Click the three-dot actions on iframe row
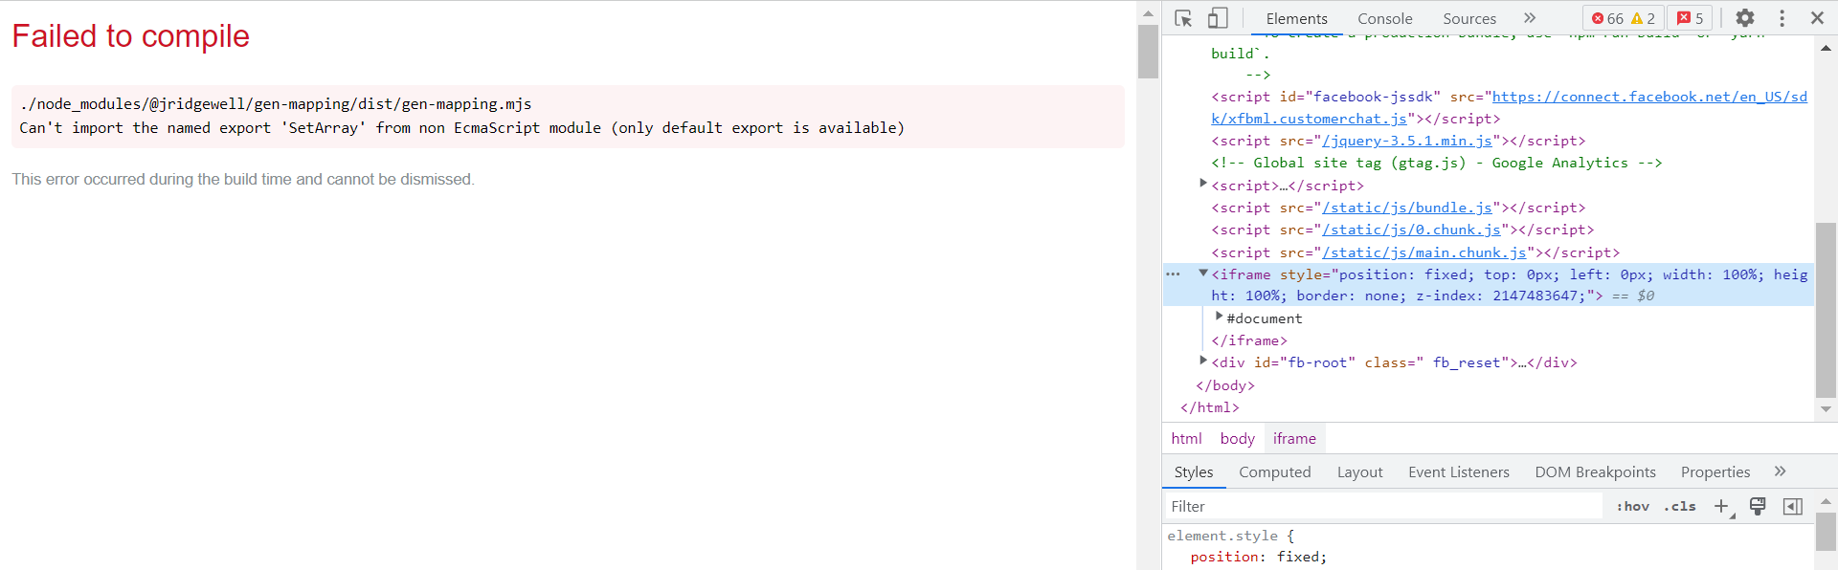Viewport: 1838px width, 570px height. tap(1174, 274)
